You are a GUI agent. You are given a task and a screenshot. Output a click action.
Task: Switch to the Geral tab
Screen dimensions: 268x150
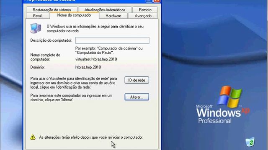coord(37,16)
